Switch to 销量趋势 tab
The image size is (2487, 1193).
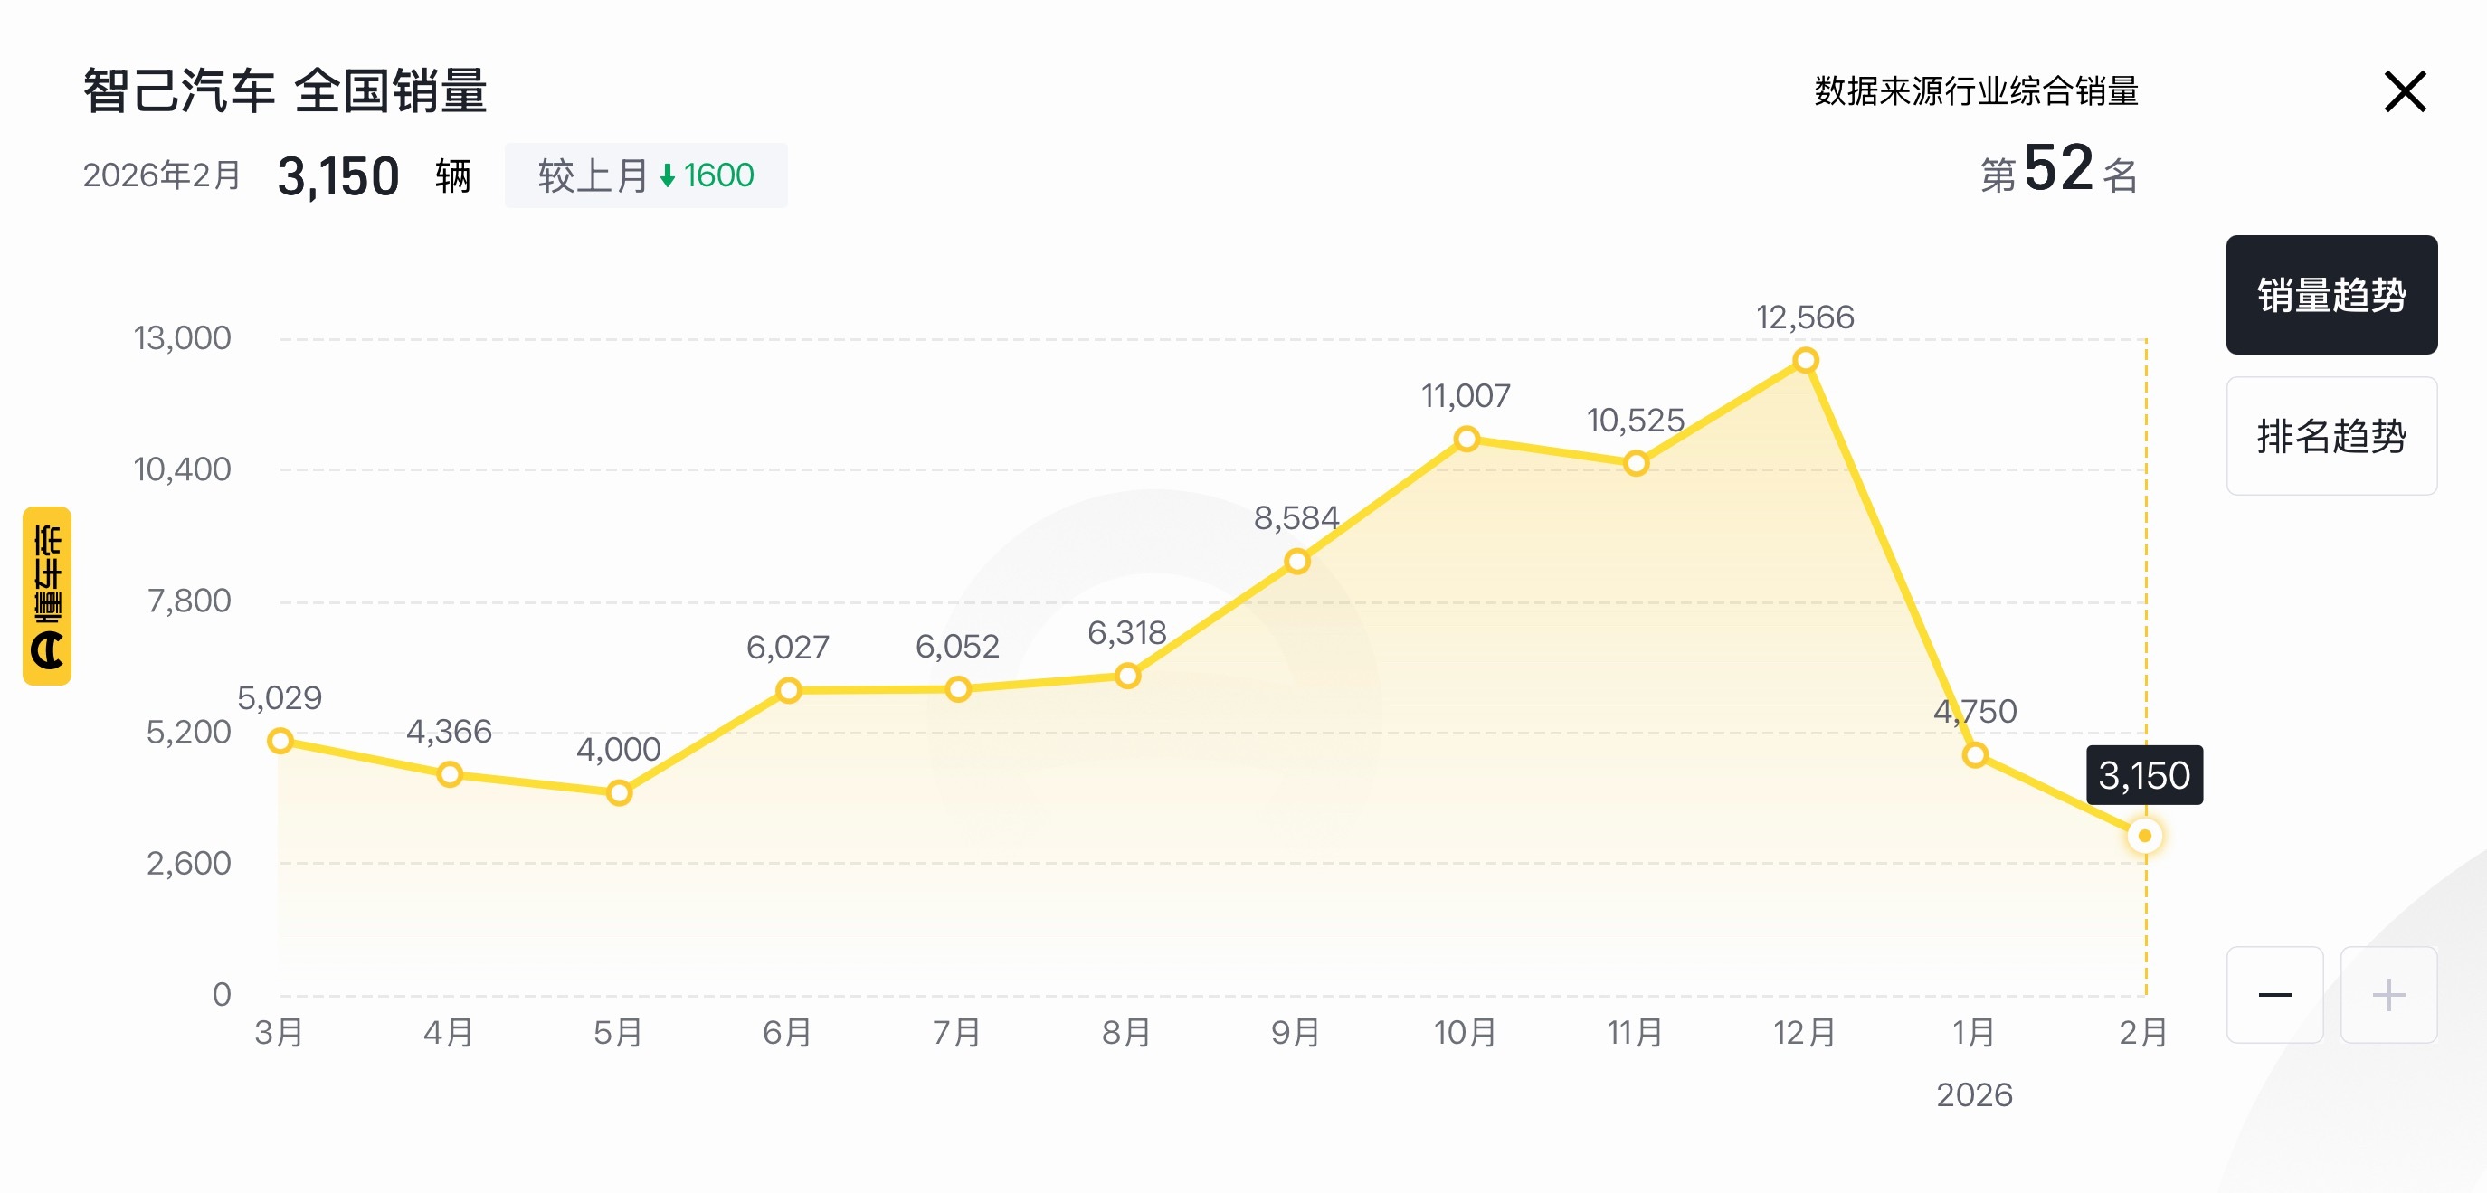[x=2330, y=294]
